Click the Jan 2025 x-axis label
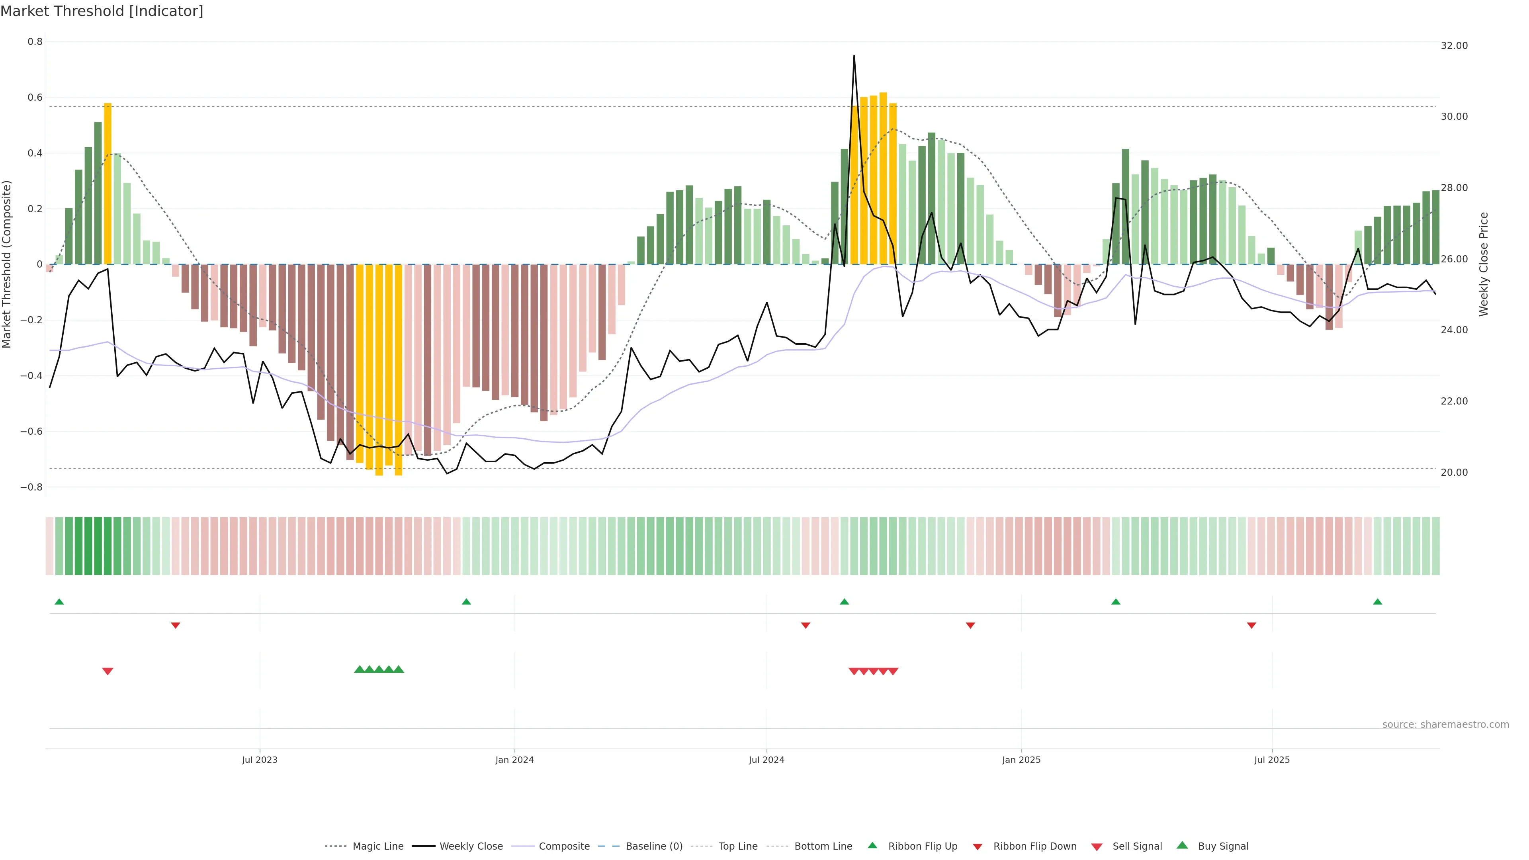This screenshot has width=1529, height=860. coord(1021,760)
